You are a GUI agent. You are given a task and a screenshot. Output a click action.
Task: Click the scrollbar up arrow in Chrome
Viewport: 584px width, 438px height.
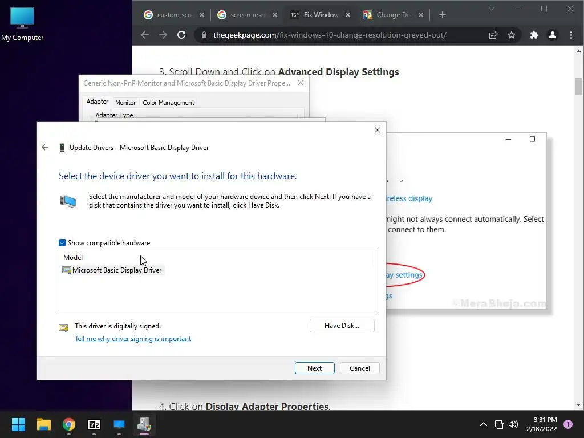pyautogui.click(x=578, y=51)
